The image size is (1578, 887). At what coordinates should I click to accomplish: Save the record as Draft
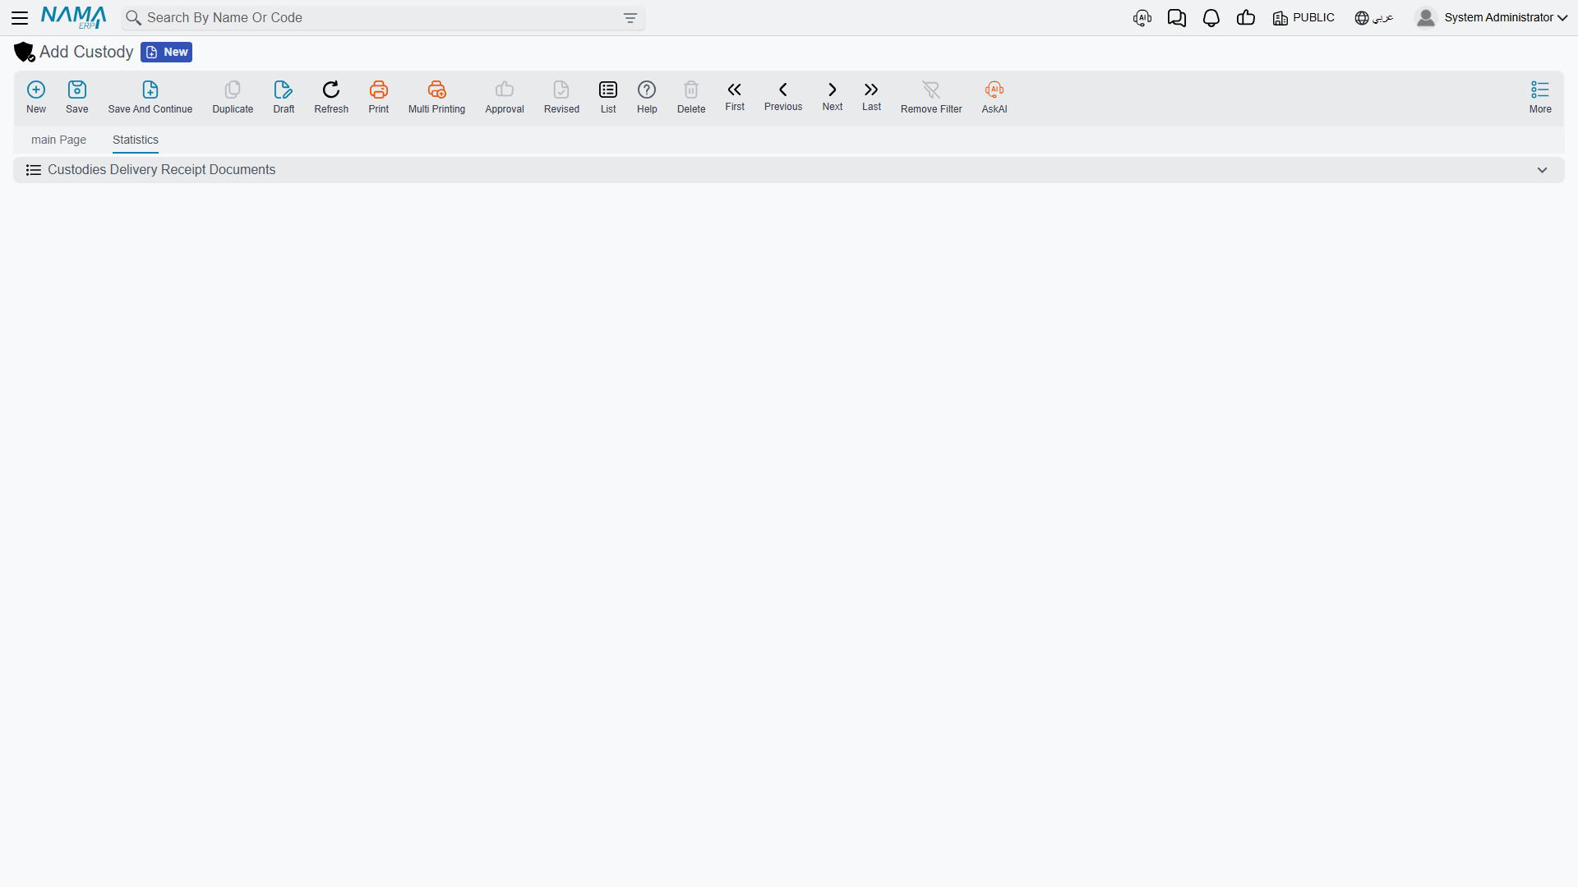[284, 97]
